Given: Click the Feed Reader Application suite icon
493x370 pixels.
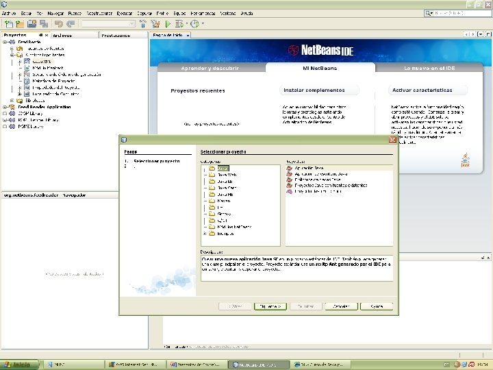Looking at the screenshot, I should (x=12, y=107).
